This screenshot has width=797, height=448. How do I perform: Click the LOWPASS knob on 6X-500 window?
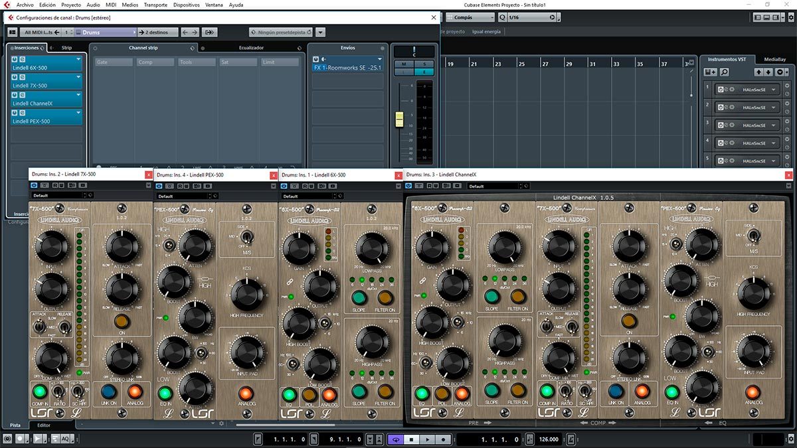pyautogui.click(x=373, y=248)
